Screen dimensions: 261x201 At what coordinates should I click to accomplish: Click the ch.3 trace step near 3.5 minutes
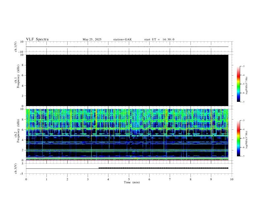(x=99, y=168)
